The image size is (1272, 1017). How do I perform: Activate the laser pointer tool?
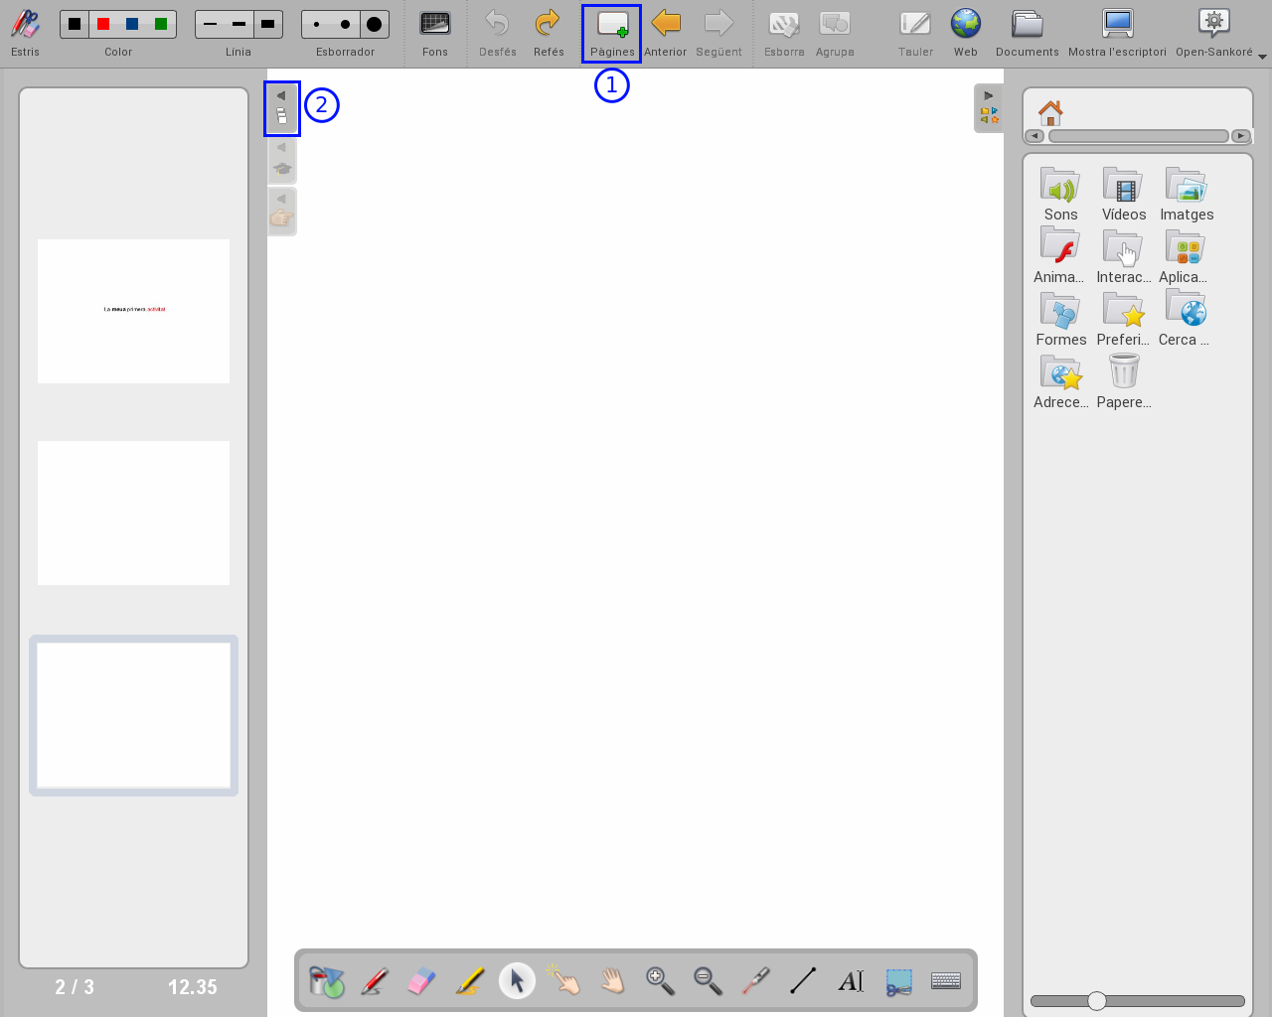tap(755, 981)
